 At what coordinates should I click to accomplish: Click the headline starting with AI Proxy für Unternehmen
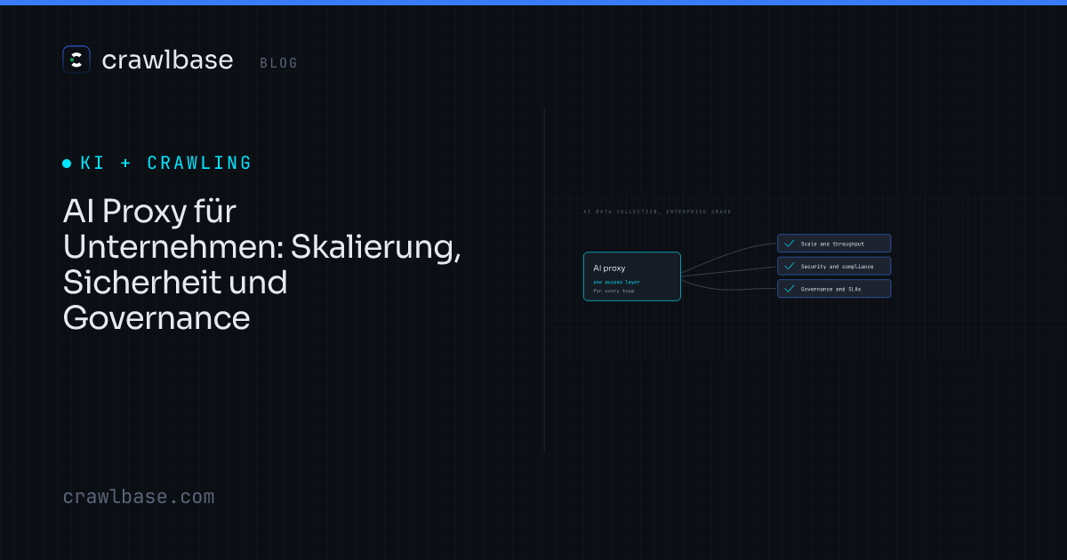point(262,264)
